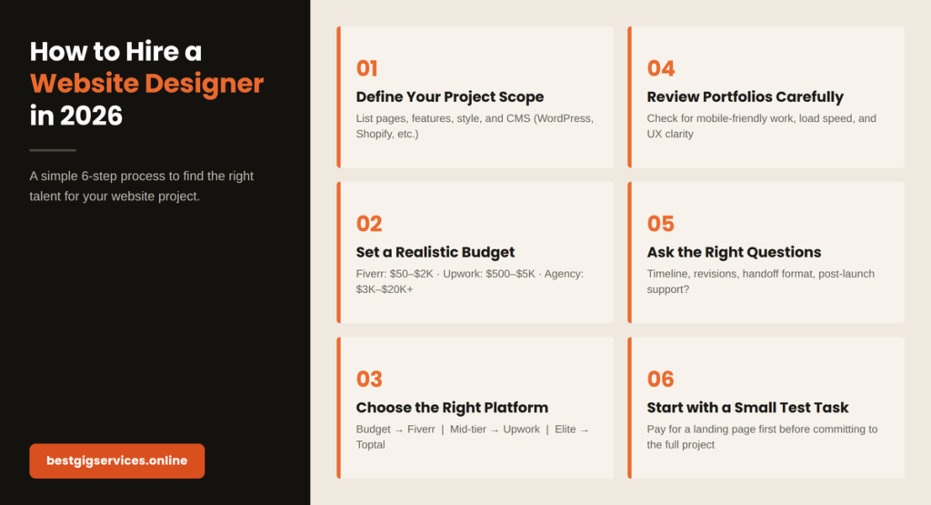Click the '6-step process' subtitle paragraph
The width and height of the screenshot is (931, 505).
pyautogui.click(x=142, y=186)
